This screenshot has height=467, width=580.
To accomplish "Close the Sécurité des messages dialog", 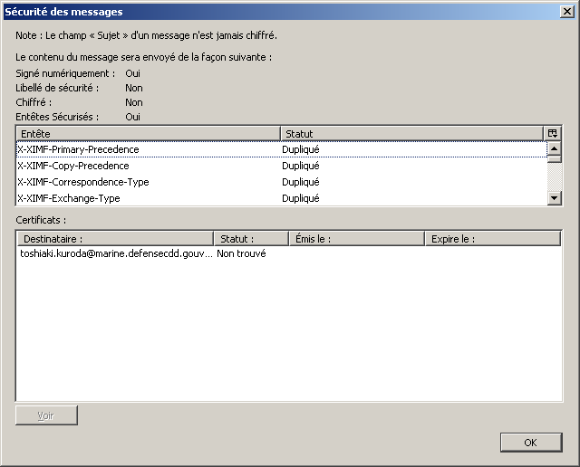I will coord(566,12).
